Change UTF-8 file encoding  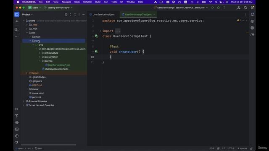[231, 148]
